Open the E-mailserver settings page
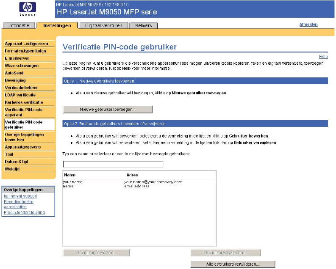Viewport: 336px width, 269px height. click(x=29, y=58)
